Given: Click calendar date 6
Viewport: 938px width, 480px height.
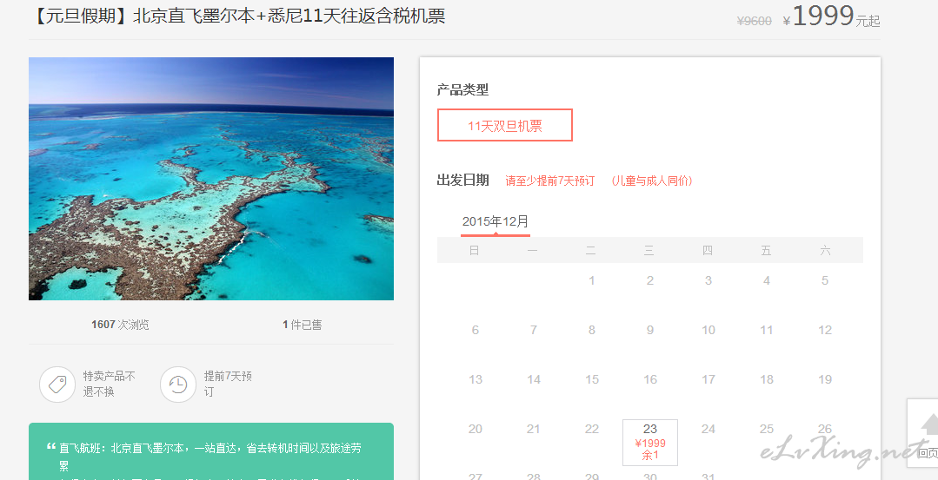Looking at the screenshot, I should click(475, 330).
